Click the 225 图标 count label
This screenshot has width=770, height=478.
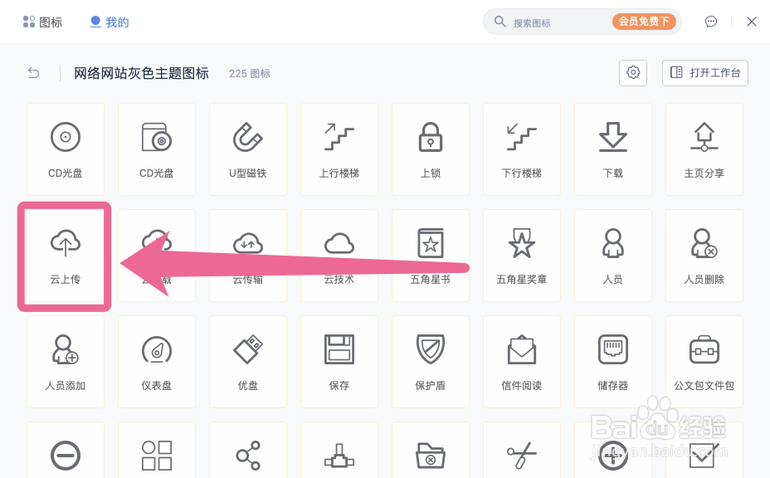point(250,74)
